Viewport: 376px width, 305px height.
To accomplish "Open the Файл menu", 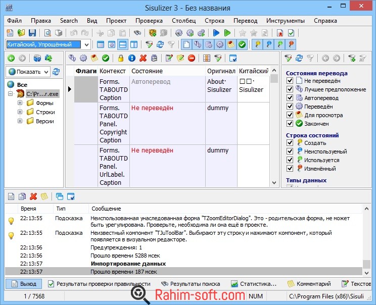I will (x=14, y=21).
